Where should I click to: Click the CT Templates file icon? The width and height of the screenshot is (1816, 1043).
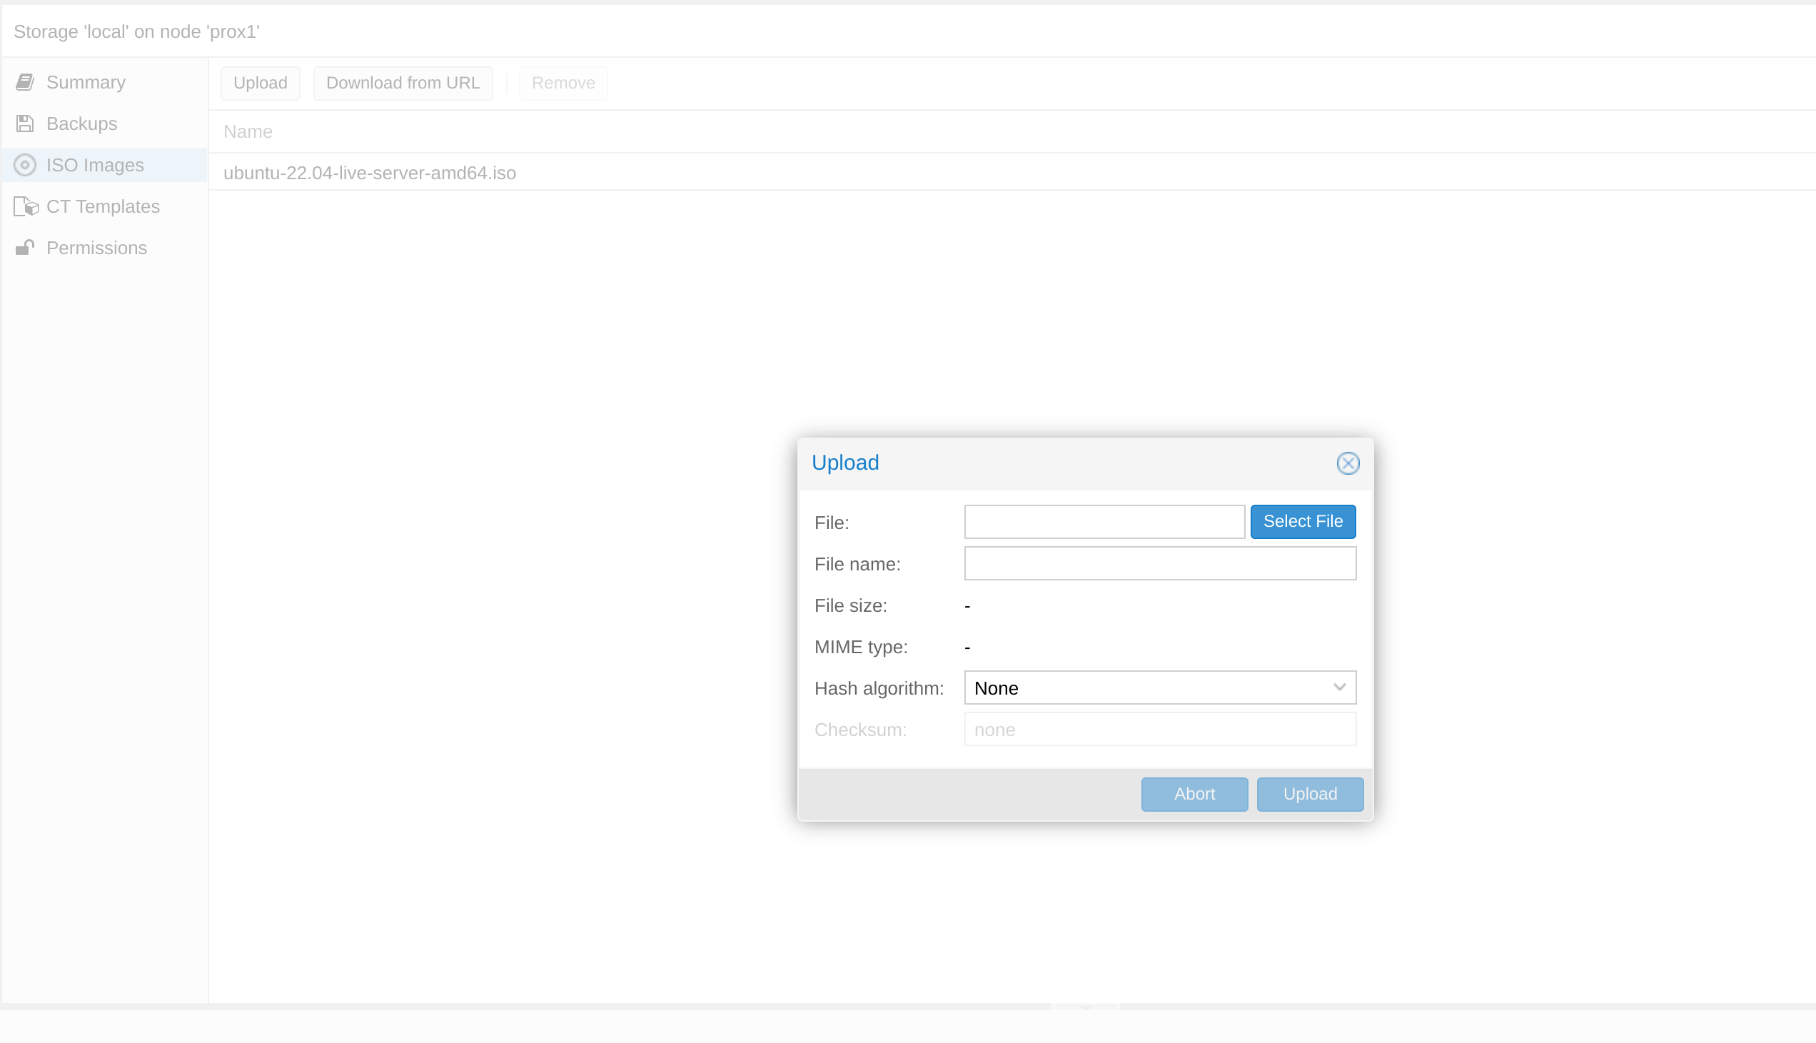[26, 207]
